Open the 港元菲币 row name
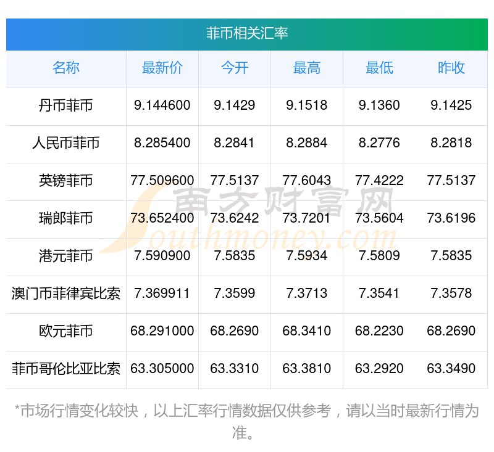This screenshot has height=452, width=494. coord(66,256)
